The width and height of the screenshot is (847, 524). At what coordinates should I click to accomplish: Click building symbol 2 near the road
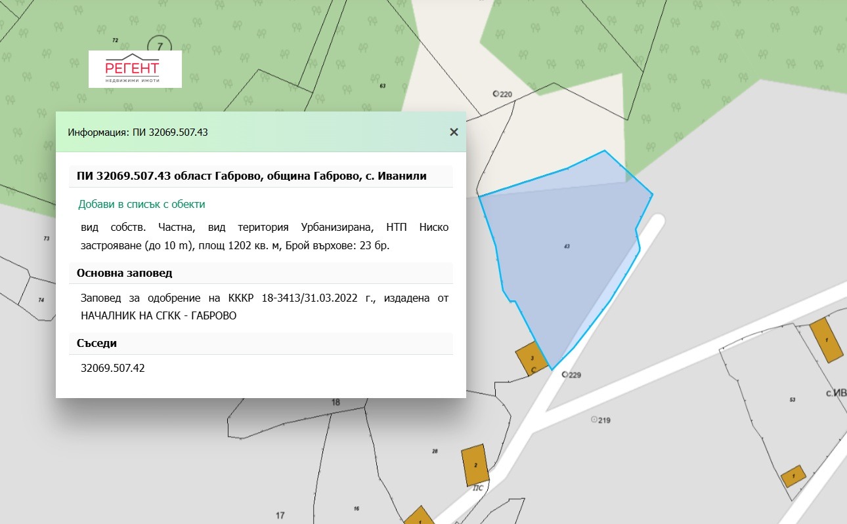475,464
